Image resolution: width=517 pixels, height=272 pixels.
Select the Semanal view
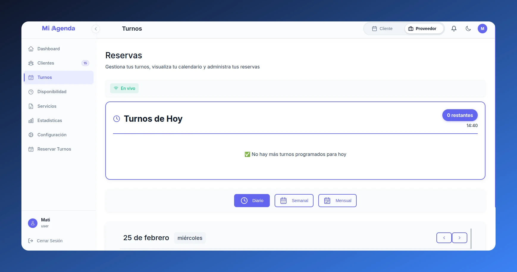[294, 201]
